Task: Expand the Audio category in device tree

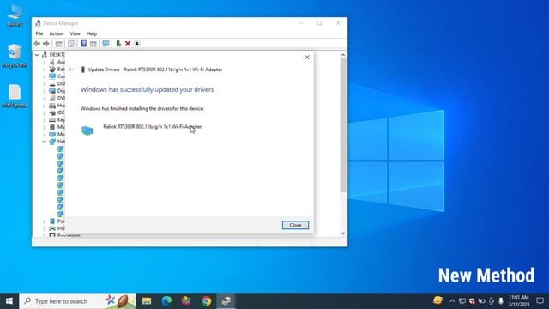Action: point(45,62)
